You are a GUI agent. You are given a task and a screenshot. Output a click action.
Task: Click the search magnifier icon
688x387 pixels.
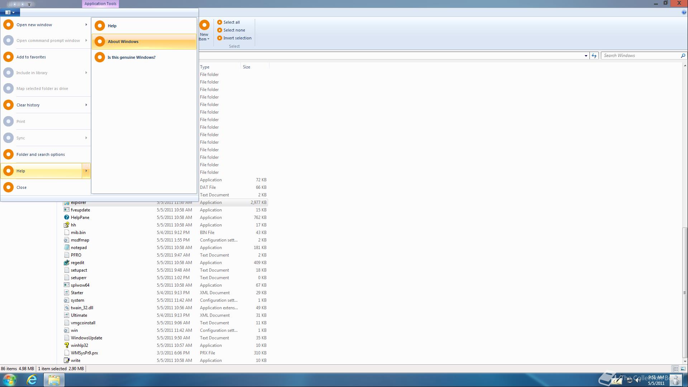click(683, 56)
